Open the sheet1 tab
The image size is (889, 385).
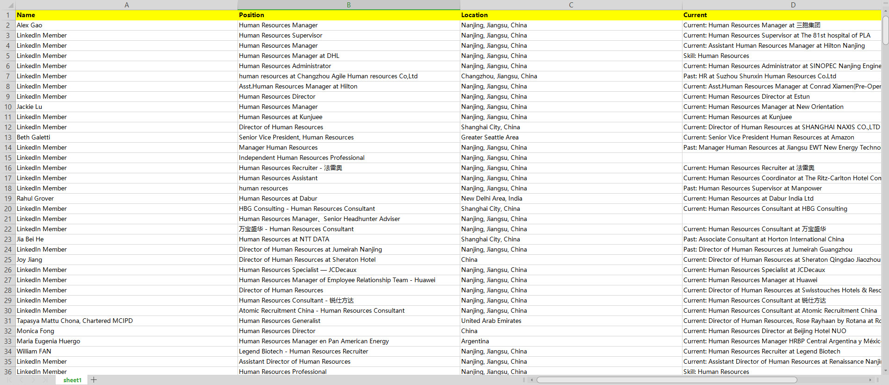pos(72,380)
